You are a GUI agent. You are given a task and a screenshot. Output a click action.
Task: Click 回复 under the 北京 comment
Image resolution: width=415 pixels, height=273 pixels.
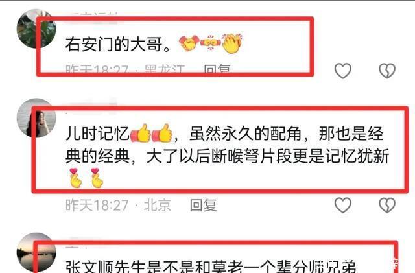[203, 205]
